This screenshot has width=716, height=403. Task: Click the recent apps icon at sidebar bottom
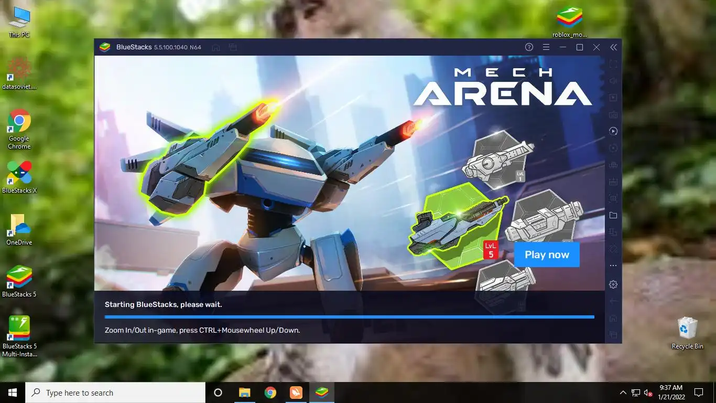click(613, 335)
